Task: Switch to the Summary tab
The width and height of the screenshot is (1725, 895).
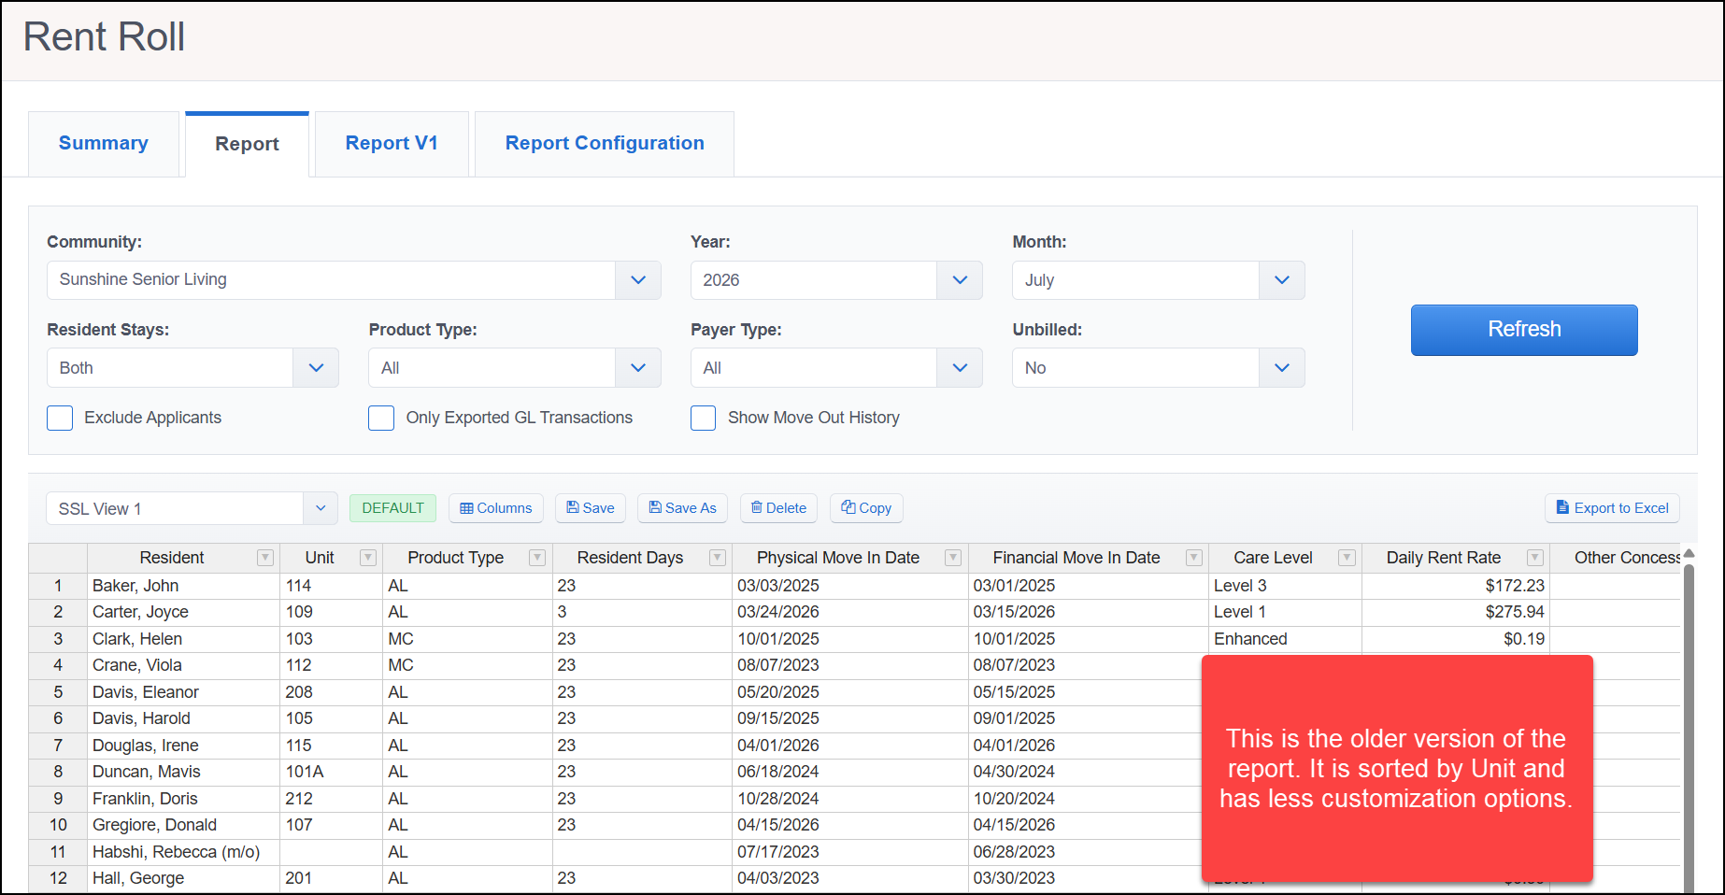Action: click(104, 143)
